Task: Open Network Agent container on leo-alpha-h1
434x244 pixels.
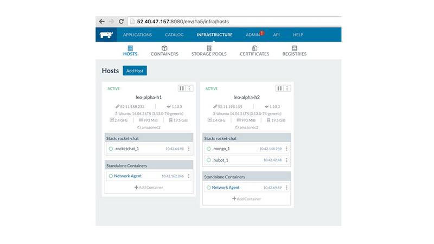Action: pyautogui.click(x=127, y=176)
